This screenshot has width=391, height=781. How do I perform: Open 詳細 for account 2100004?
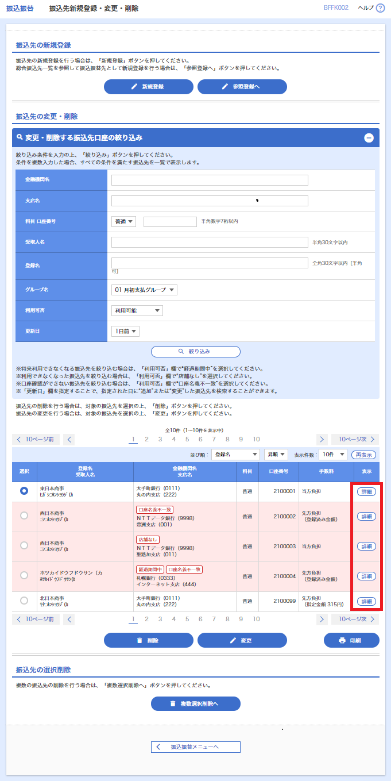click(x=366, y=576)
